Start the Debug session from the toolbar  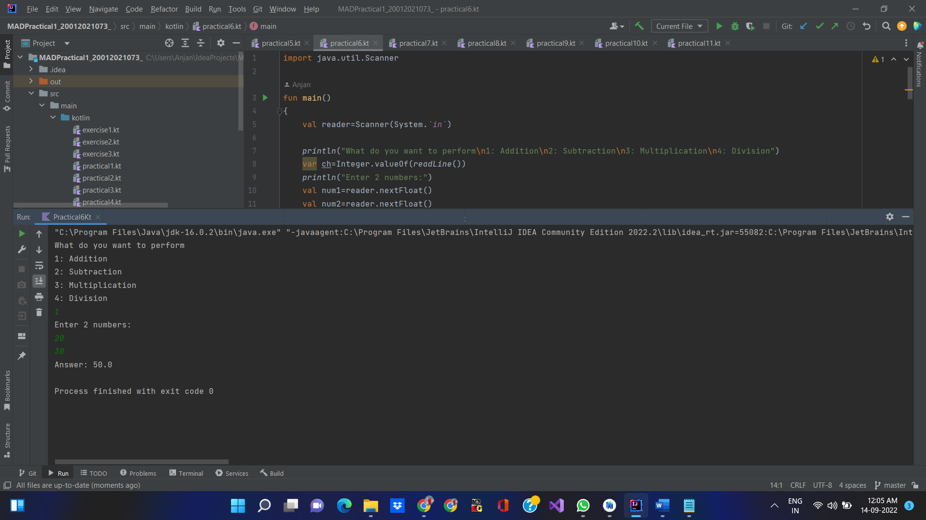(735, 26)
